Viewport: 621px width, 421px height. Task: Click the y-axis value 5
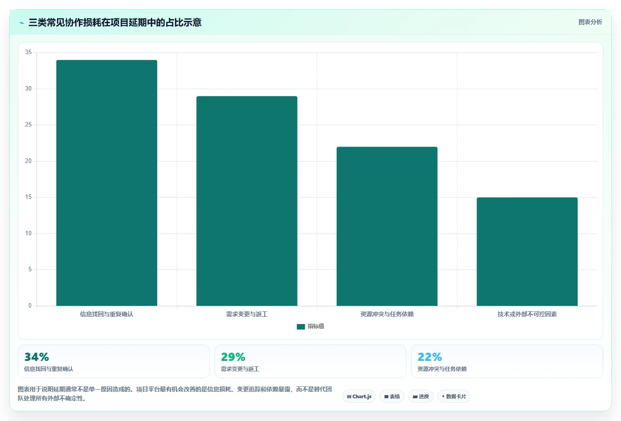30,269
